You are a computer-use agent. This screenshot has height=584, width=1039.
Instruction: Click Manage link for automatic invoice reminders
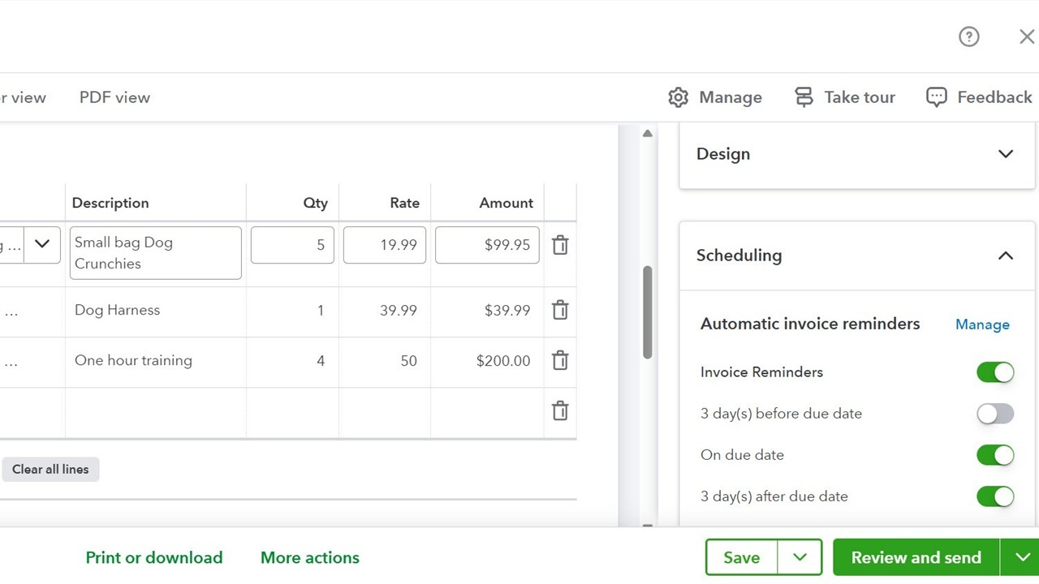(982, 324)
